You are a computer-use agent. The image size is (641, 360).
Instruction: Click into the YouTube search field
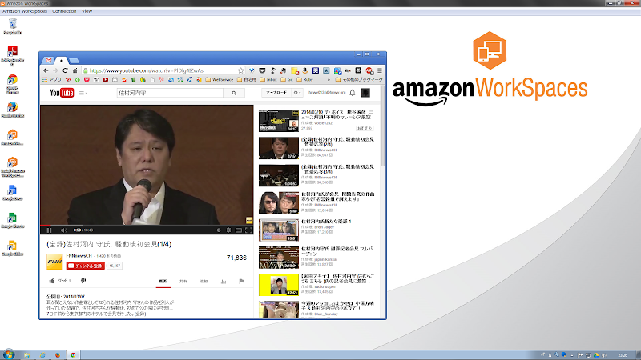point(170,93)
